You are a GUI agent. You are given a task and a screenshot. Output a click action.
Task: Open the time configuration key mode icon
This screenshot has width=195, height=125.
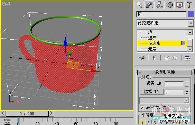pyautogui.click(x=7, y=122)
